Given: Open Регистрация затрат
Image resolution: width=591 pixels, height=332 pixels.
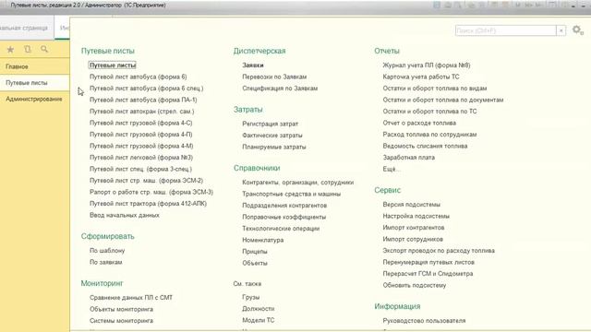Looking at the screenshot, I should click(x=271, y=124).
